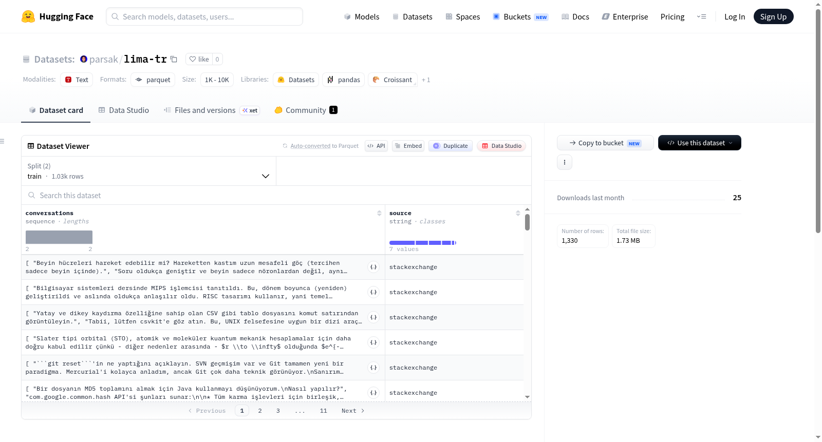The height and width of the screenshot is (442, 822).
Task: Click the source classes distribution bar
Action: coord(423,243)
